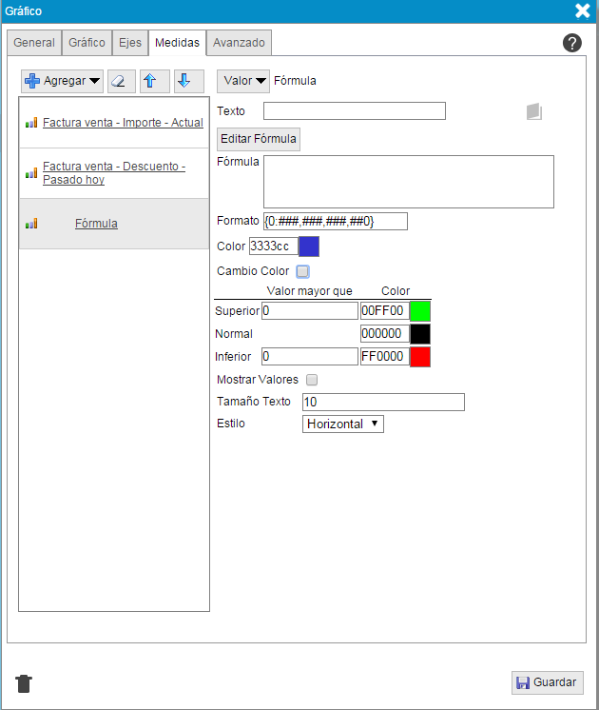Click the gray note icon beside Texto
599x710 pixels.
tap(534, 111)
